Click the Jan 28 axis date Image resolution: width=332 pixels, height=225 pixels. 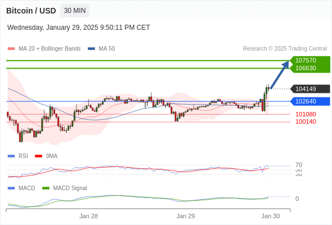(88, 216)
